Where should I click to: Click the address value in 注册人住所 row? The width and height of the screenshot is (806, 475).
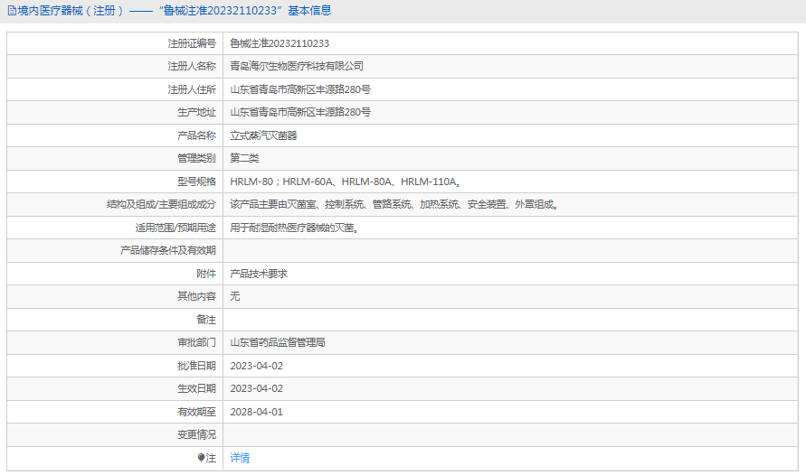300,89
